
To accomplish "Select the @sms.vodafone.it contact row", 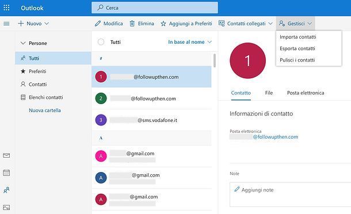I will pyautogui.click(x=151, y=120).
